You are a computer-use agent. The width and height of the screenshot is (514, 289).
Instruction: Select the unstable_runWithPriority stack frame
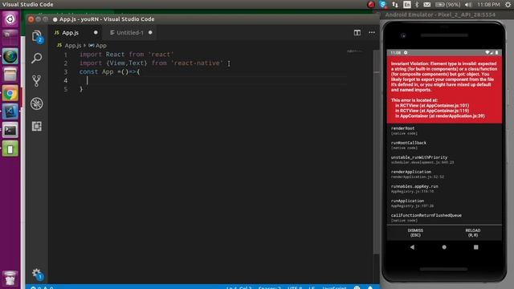[x=444, y=160]
